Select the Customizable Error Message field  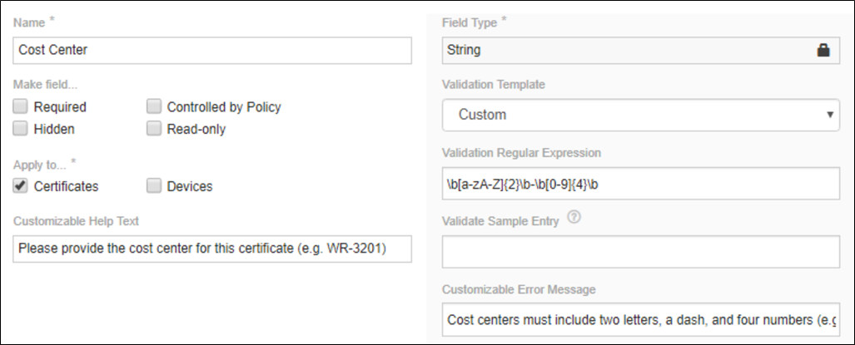[641, 319]
